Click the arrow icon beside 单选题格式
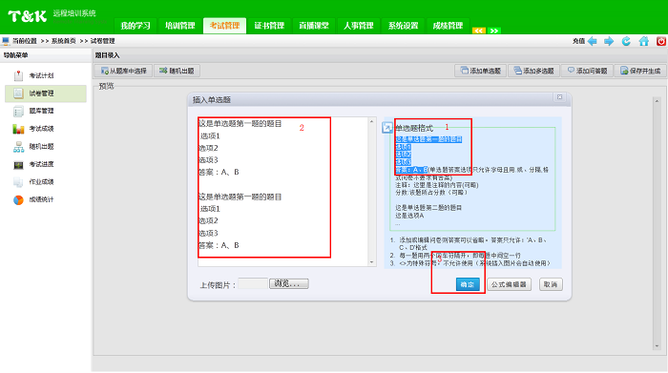The height and width of the screenshot is (373, 668). pyautogui.click(x=387, y=128)
